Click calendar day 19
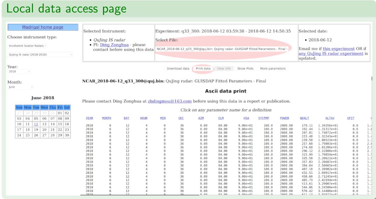 pos(36,130)
